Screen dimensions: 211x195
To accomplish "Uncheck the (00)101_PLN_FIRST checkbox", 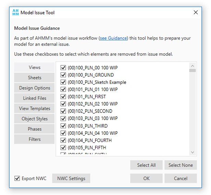I will pyautogui.click(x=63, y=96).
